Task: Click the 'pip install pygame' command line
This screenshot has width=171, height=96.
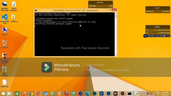Action: coord(53,18)
